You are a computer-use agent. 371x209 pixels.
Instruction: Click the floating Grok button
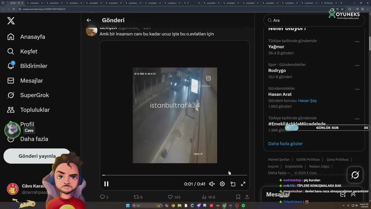(355, 175)
